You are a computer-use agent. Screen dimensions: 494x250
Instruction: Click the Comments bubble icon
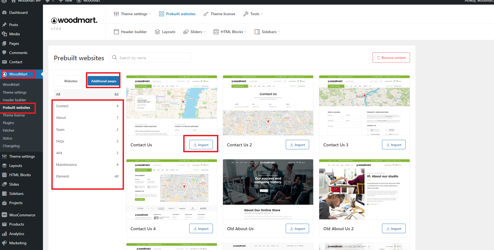[x=4, y=53]
